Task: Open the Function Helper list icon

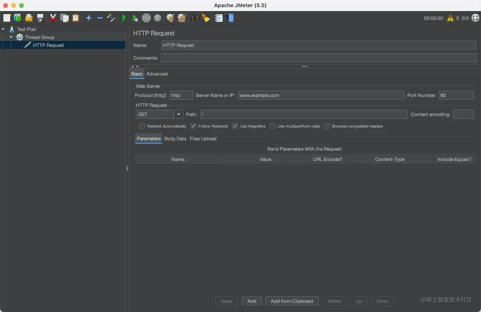Action: [x=219, y=18]
